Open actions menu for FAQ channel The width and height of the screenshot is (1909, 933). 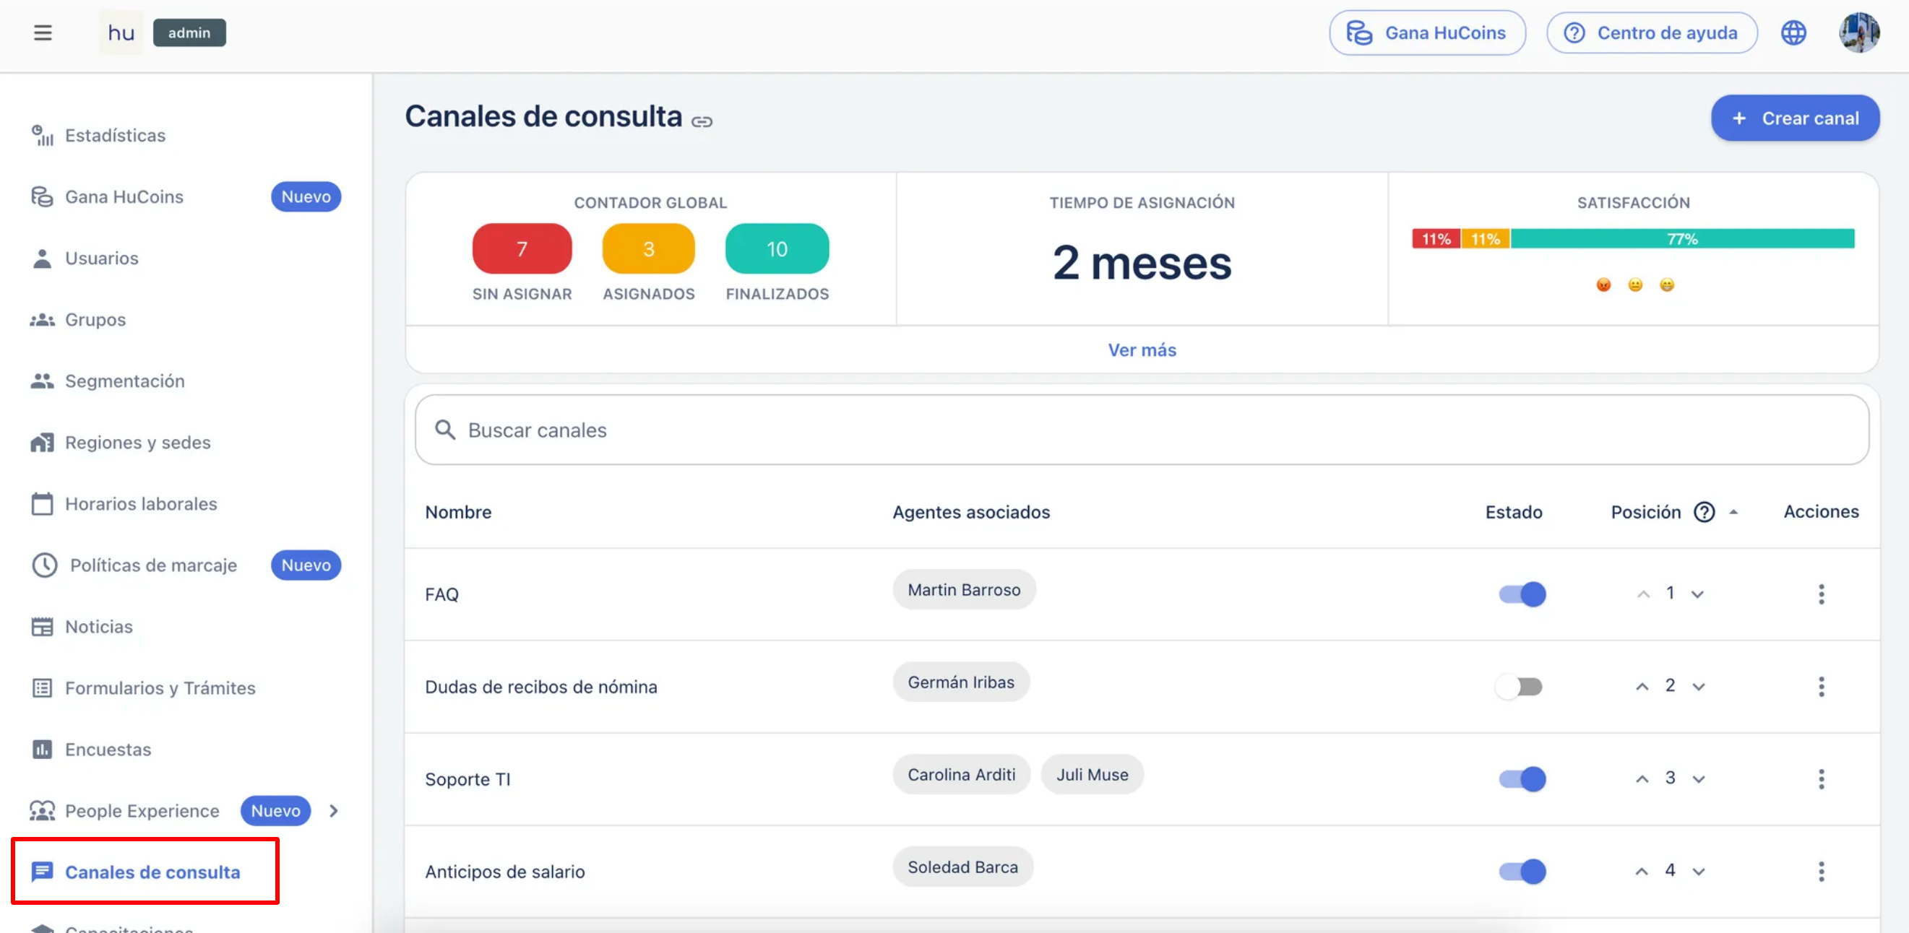click(x=1820, y=594)
